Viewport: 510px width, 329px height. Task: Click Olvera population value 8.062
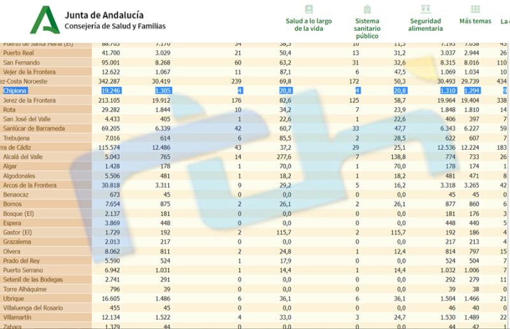point(112,252)
